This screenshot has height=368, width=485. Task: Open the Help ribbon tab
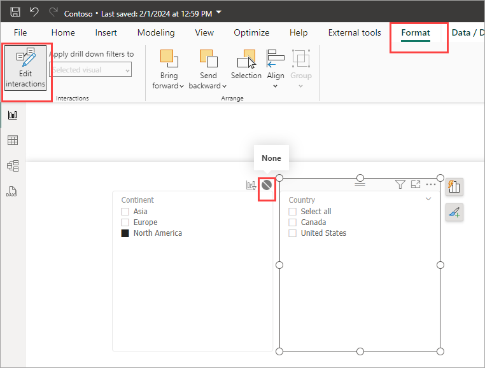point(299,33)
